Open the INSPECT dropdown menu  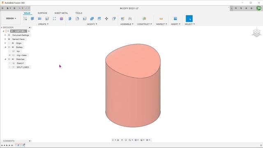[x=161, y=24]
